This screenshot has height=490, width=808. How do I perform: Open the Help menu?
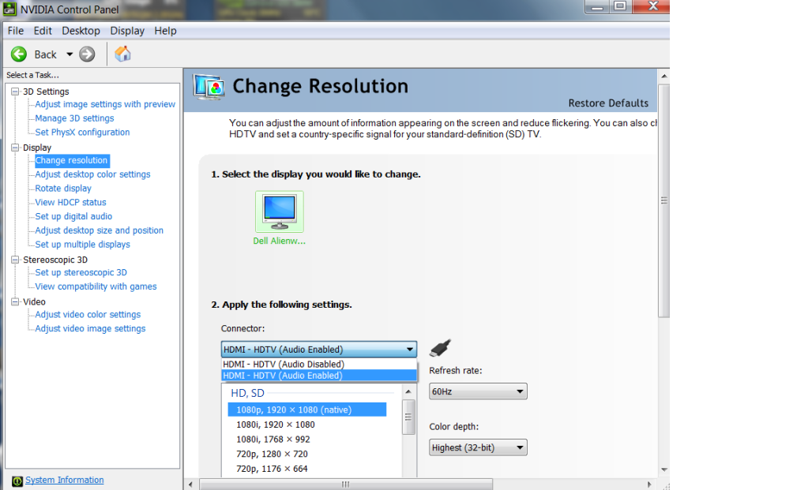[x=165, y=31]
